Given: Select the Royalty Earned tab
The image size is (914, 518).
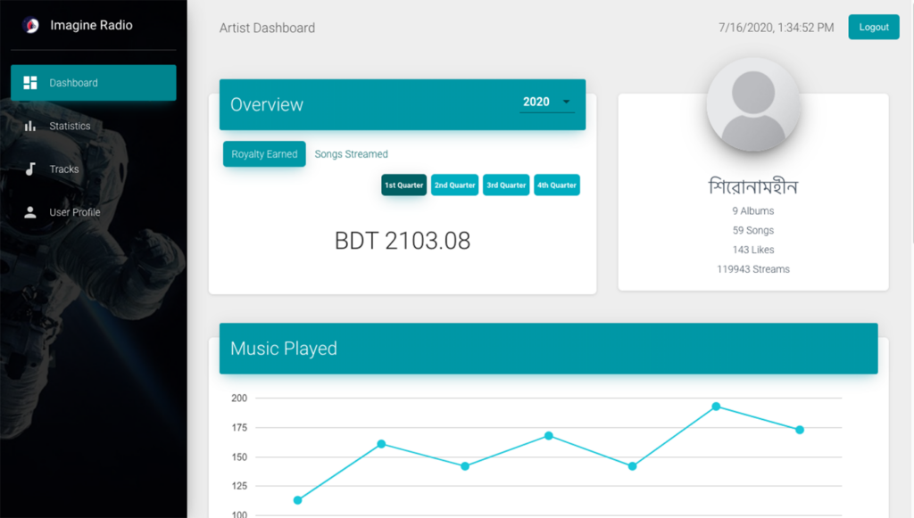Looking at the screenshot, I should (264, 154).
